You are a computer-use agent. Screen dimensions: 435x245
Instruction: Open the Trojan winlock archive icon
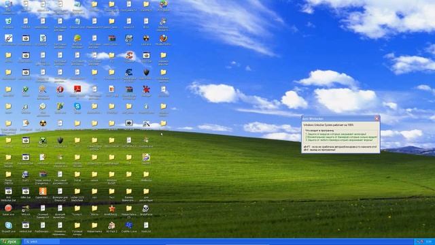click(x=43, y=174)
